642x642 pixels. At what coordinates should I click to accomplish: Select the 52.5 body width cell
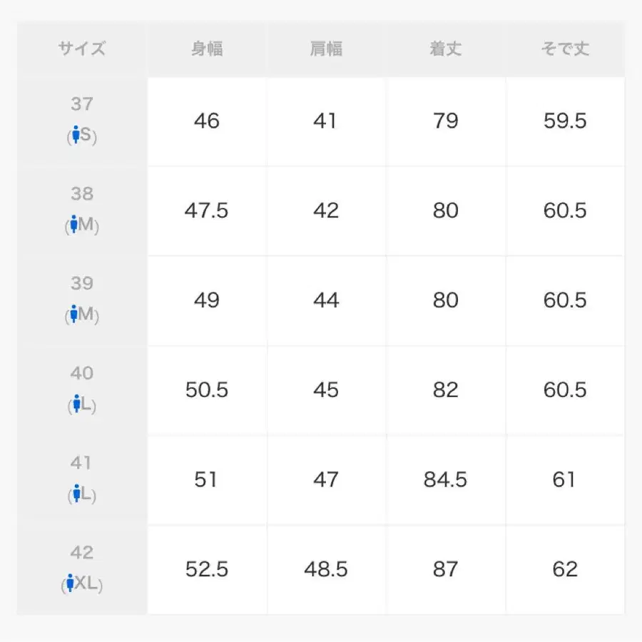pos(207,569)
